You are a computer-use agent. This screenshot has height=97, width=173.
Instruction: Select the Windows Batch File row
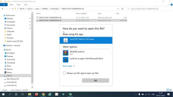pyautogui.click(x=81, y=18)
